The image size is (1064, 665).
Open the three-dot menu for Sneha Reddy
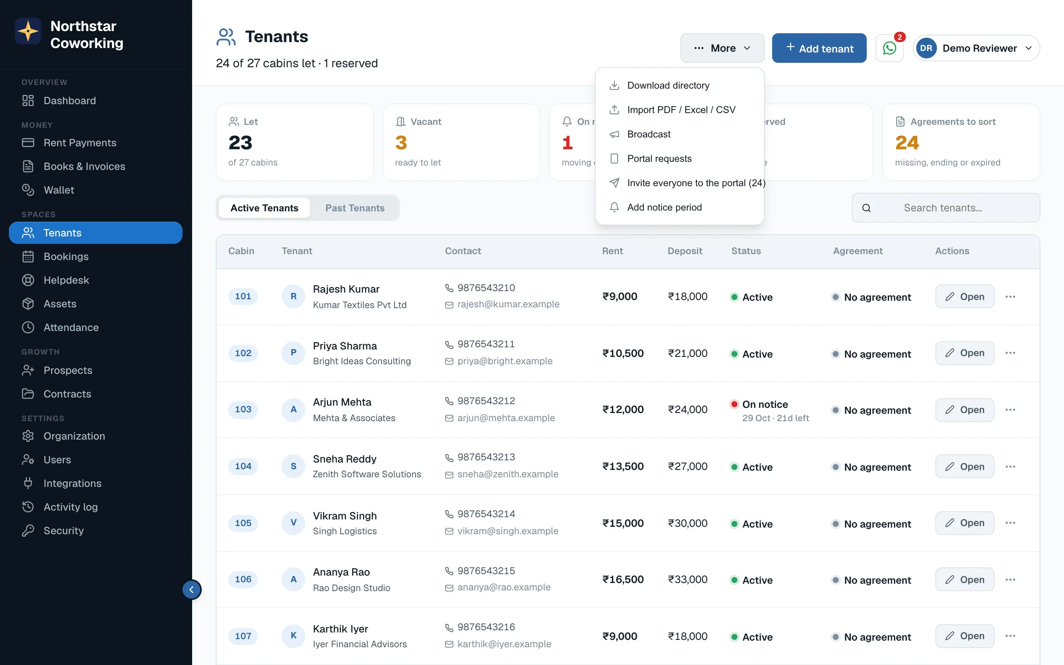[x=1010, y=466]
